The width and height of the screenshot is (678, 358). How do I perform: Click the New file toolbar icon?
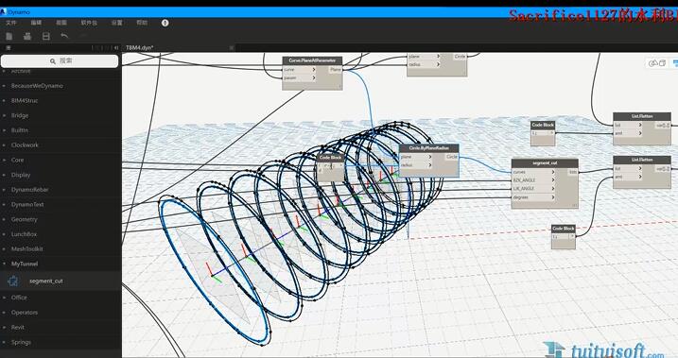point(9,36)
